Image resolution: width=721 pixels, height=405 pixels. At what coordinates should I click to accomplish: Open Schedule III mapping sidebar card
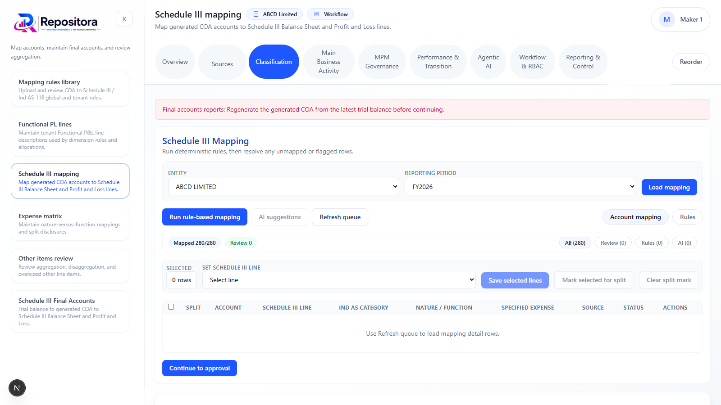[x=70, y=181]
